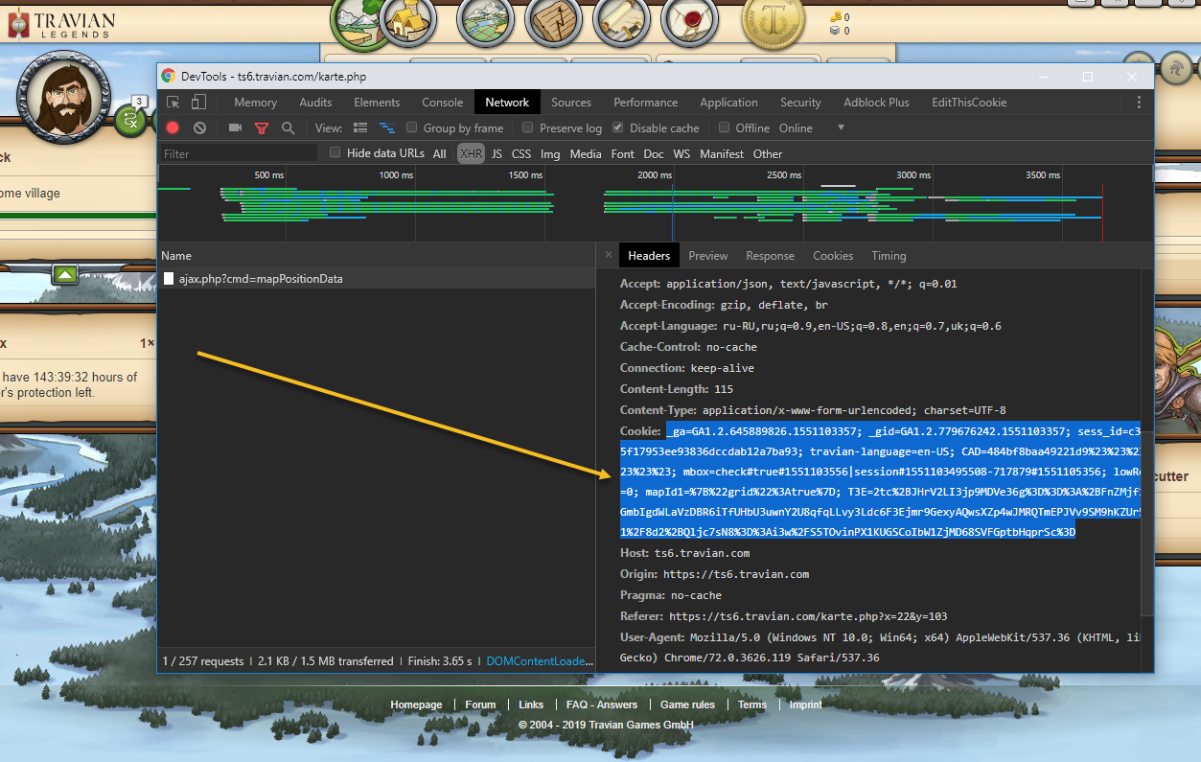Close the request details pane
The height and width of the screenshot is (762, 1201).
tap(608, 255)
